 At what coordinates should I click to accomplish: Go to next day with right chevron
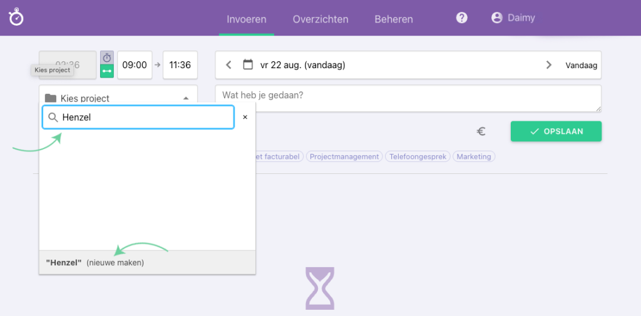549,64
